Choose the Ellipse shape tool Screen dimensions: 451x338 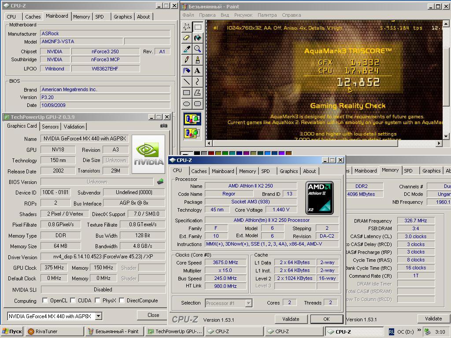coord(187,103)
